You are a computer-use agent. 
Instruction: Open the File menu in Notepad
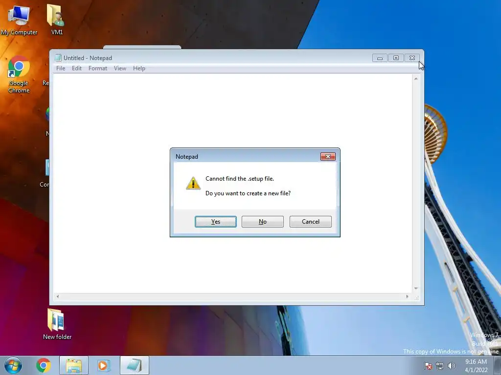[x=61, y=68]
